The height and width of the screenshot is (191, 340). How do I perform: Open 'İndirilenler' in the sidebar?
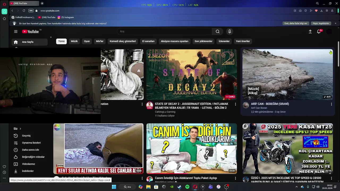[29, 171]
